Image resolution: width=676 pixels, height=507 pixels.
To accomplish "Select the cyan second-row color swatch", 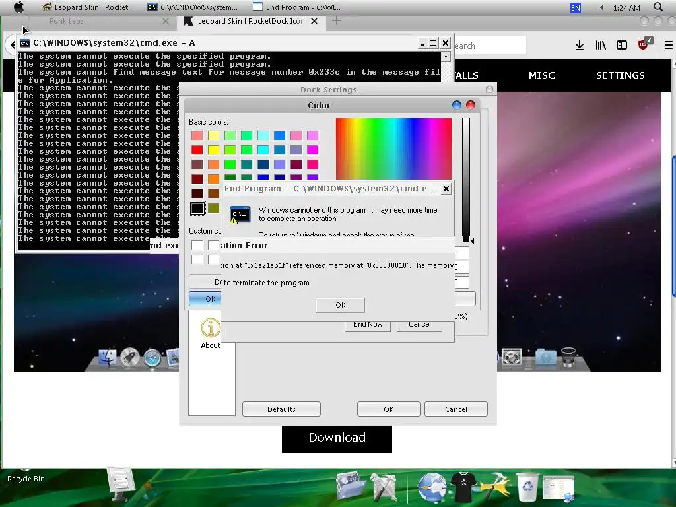I will coord(263,150).
